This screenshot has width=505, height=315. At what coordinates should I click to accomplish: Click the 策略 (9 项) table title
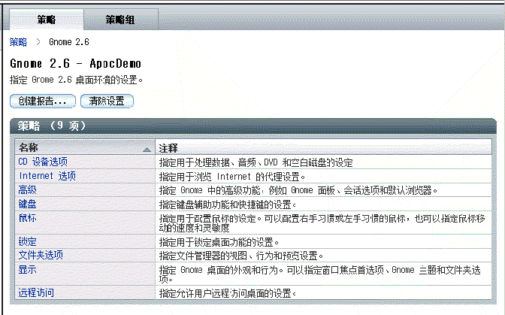click(x=52, y=126)
